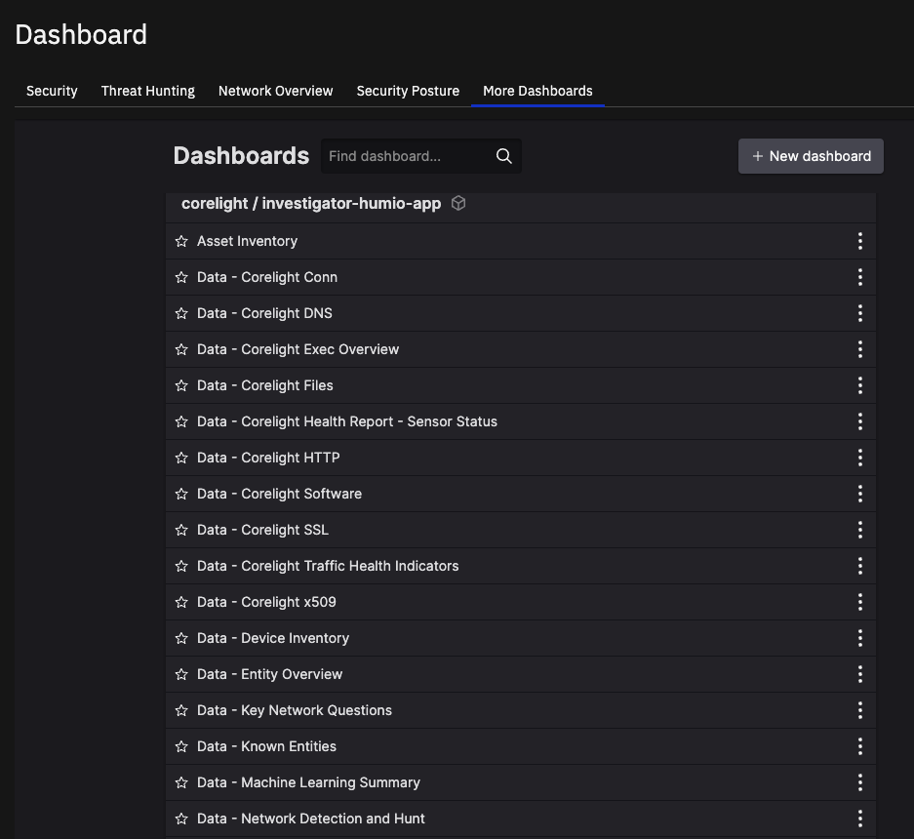Open Data - Corelight x509 dashboard
This screenshot has width=914, height=839.
tap(266, 603)
